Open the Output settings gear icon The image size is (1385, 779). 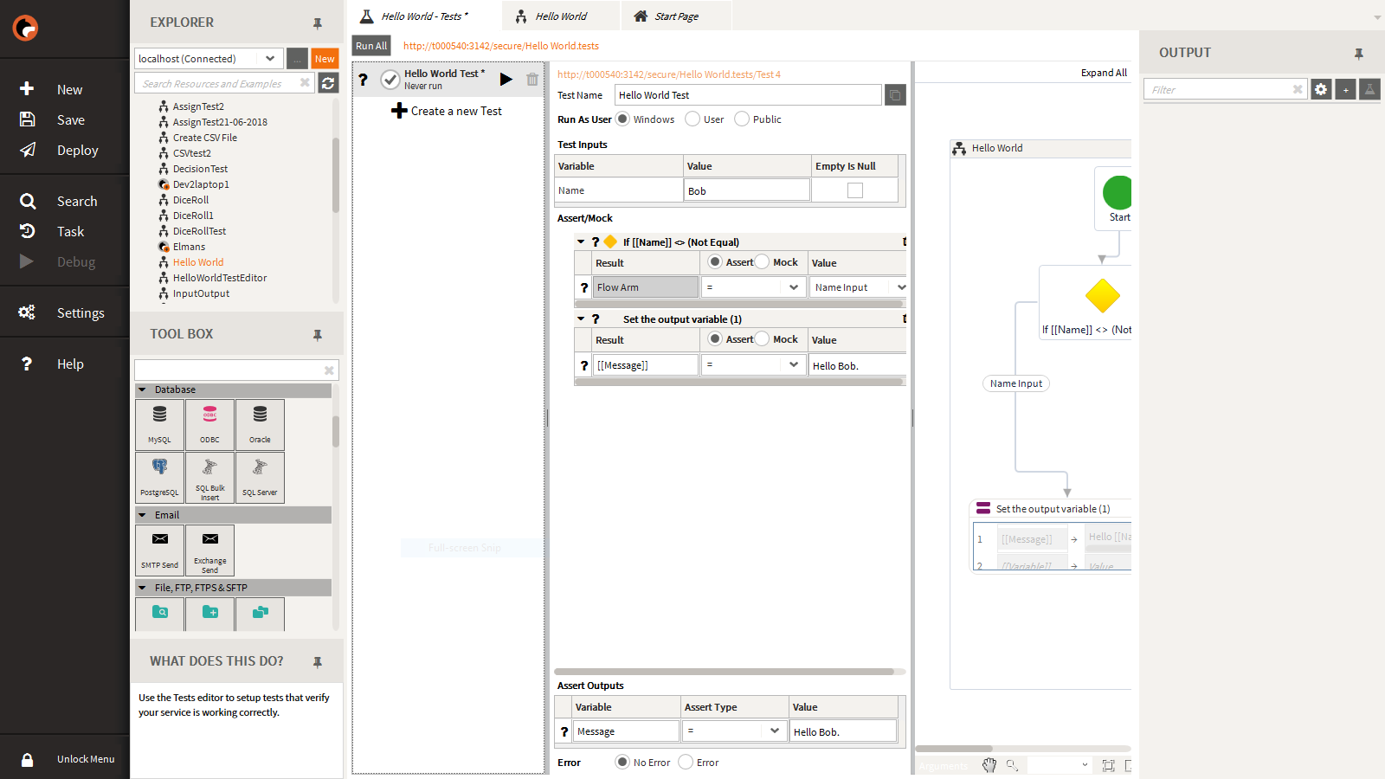[x=1321, y=89]
